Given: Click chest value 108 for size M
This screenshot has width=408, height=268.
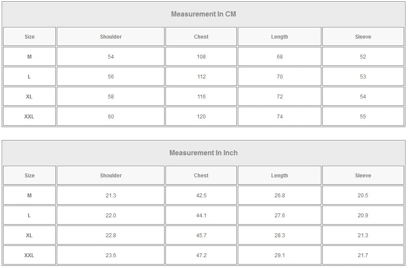Looking at the screenshot, I should coord(201,57).
